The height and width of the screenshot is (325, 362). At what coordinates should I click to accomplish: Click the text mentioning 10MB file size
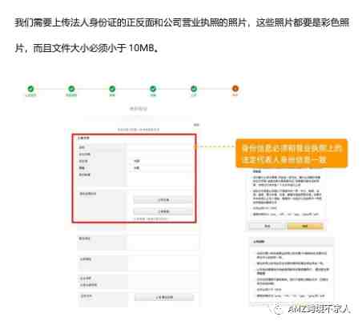coord(86,48)
